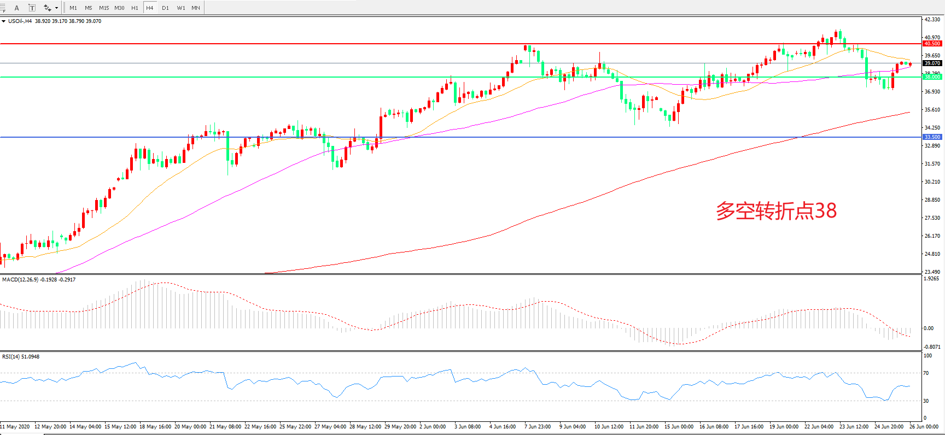Click the green 38.000 price level label
The image size is (945, 435).
932,77
